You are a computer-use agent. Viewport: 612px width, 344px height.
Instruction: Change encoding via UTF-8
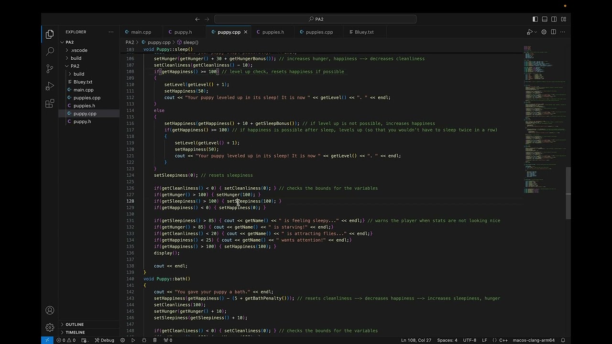(x=470, y=340)
